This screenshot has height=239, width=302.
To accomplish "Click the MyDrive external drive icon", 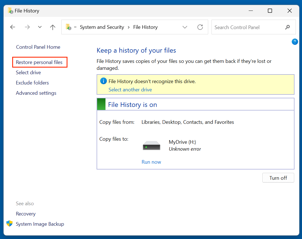I will (151, 145).
